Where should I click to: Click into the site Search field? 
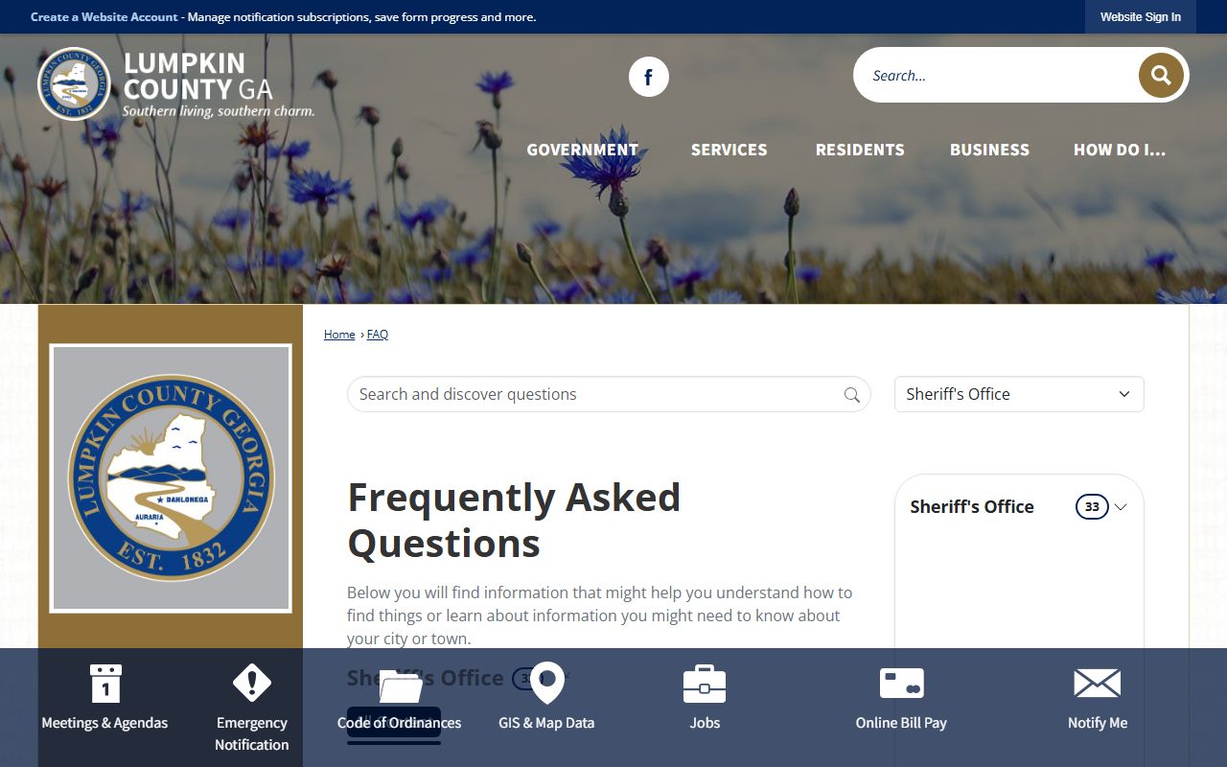pos(997,76)
